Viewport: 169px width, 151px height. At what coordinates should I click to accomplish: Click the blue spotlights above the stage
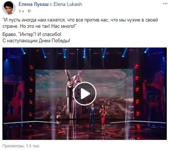(85, 53)
